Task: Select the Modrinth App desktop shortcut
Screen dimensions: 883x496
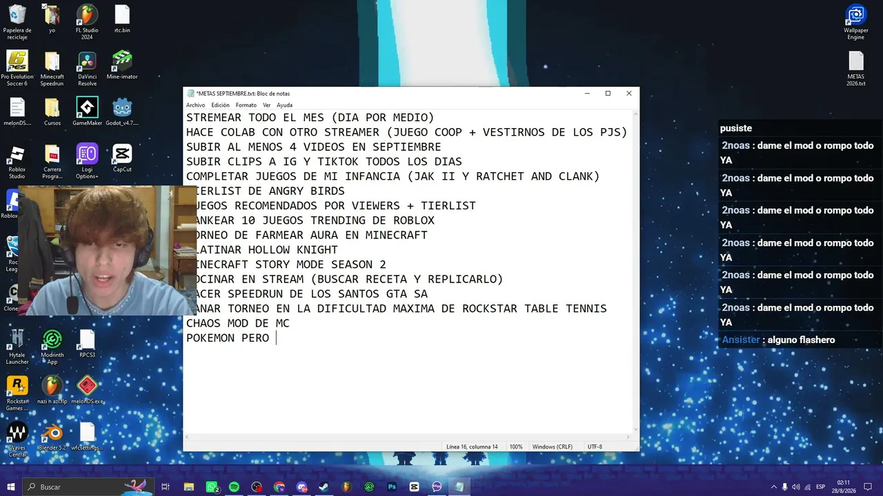Action: coord(52,347)
